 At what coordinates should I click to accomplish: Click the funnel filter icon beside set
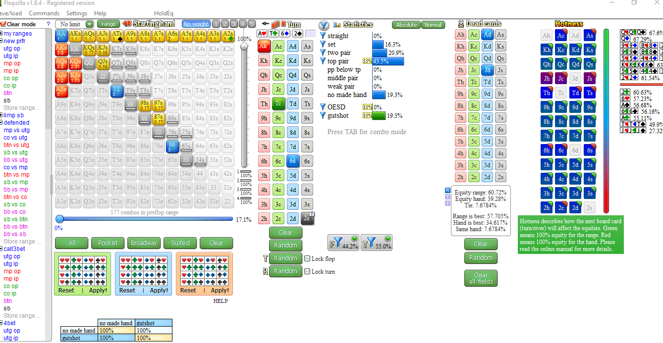click(x=323, y=44)
